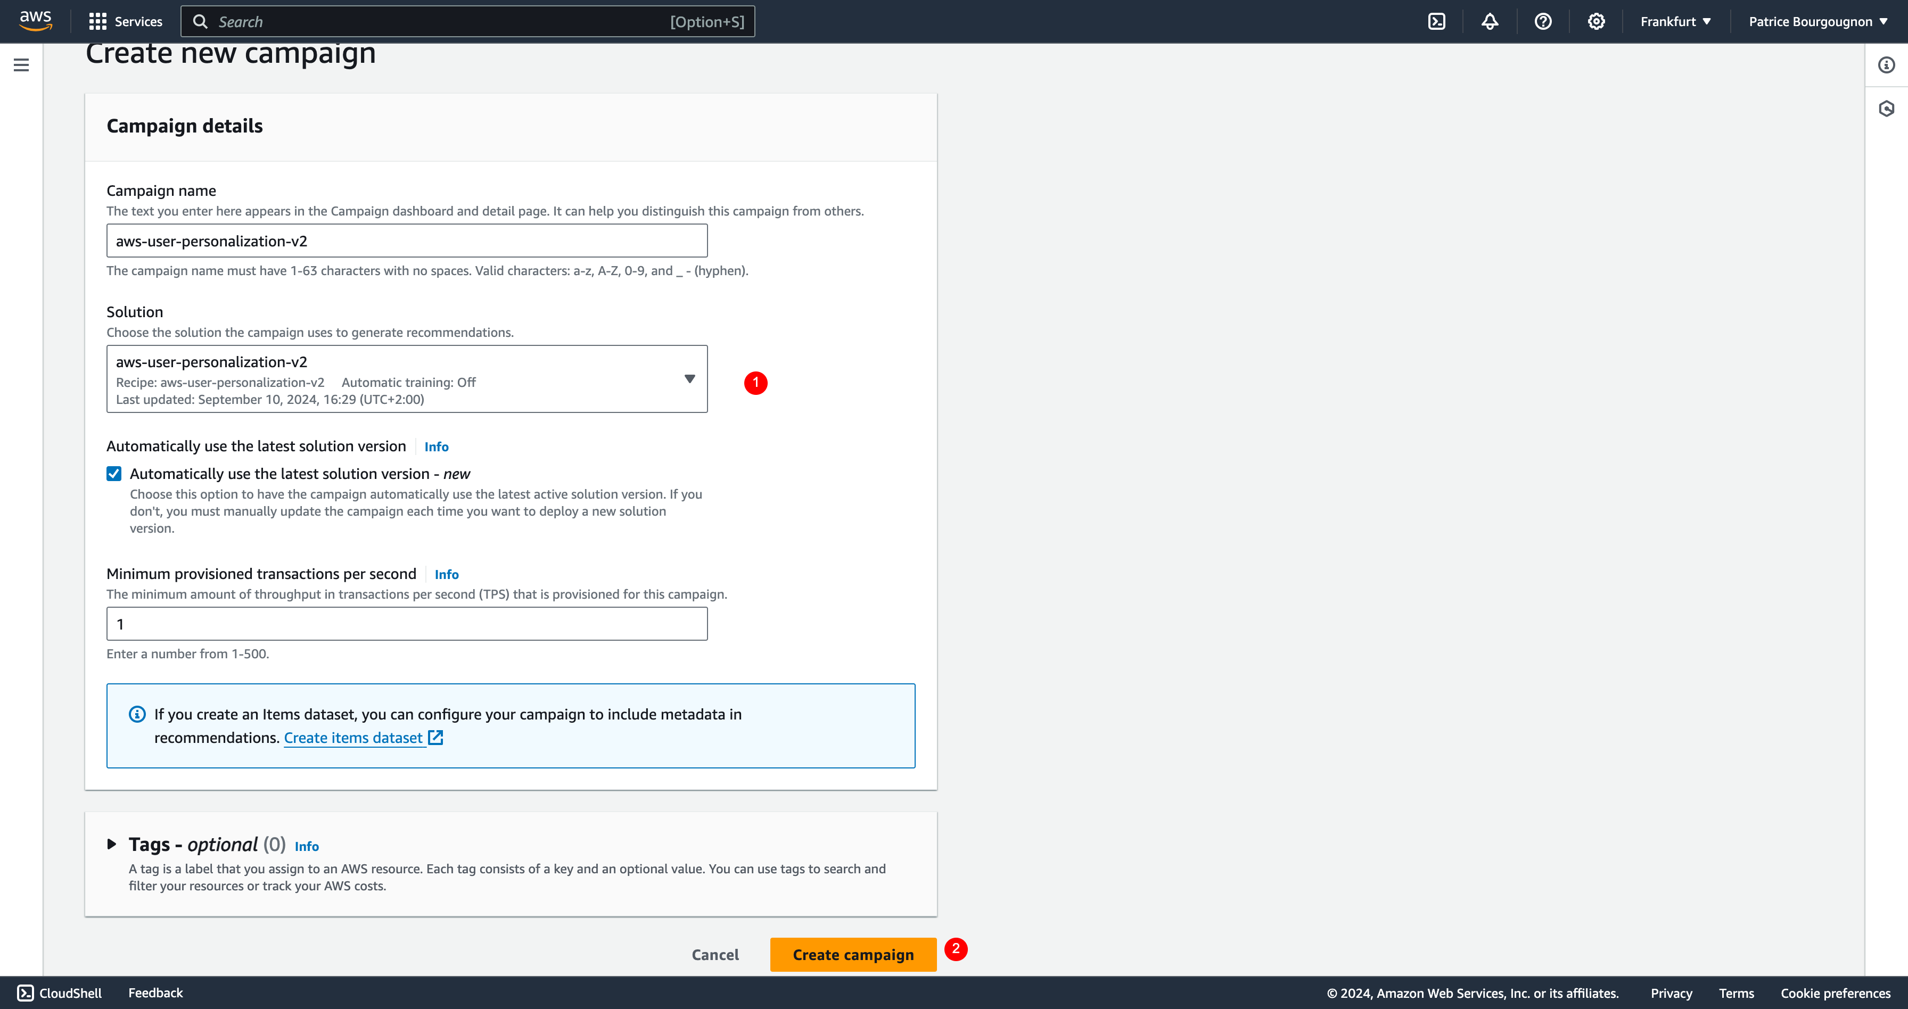Image resolution: width=1908 pixels, height=1009 pixels.
Task: Toggle Automatically use the latest solution version
Action: pyautogui.click(x=114, y=474)
